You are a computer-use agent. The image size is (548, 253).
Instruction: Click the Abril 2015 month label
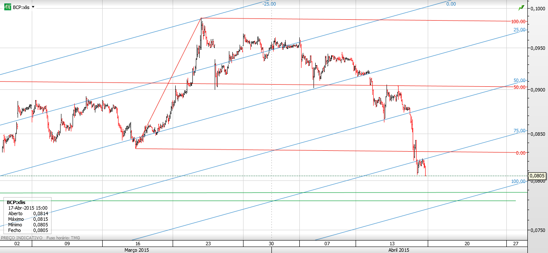coord(399,250)
